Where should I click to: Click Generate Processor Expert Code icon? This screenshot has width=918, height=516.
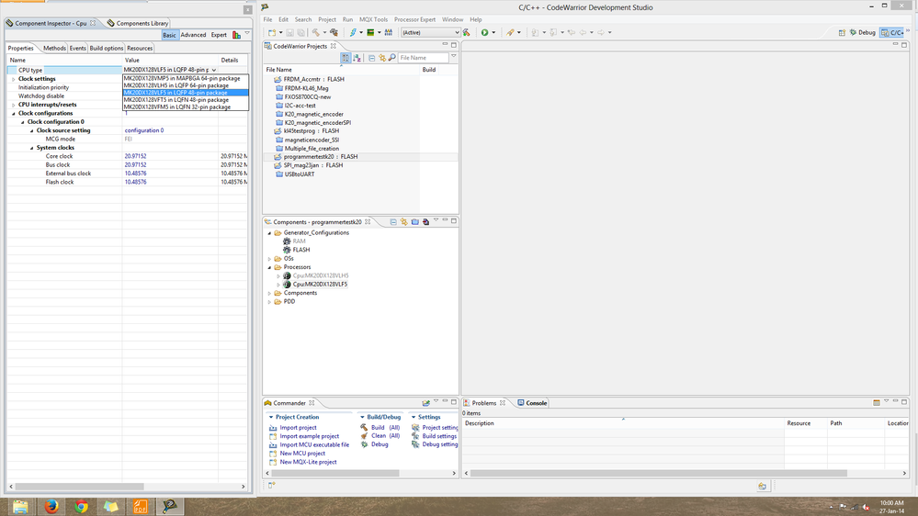pyautogui.click(x=426, y=222)
